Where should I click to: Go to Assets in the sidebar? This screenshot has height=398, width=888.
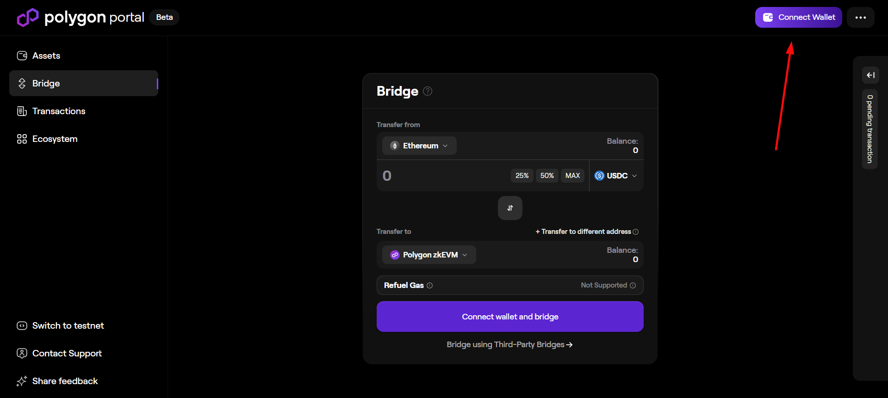pyautogui.click(x=46, y=56)
